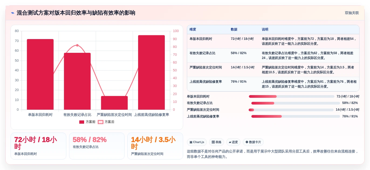Select the 表格 tag chip
This screenshot has height=170, width=370.
(x=217, y=142)
